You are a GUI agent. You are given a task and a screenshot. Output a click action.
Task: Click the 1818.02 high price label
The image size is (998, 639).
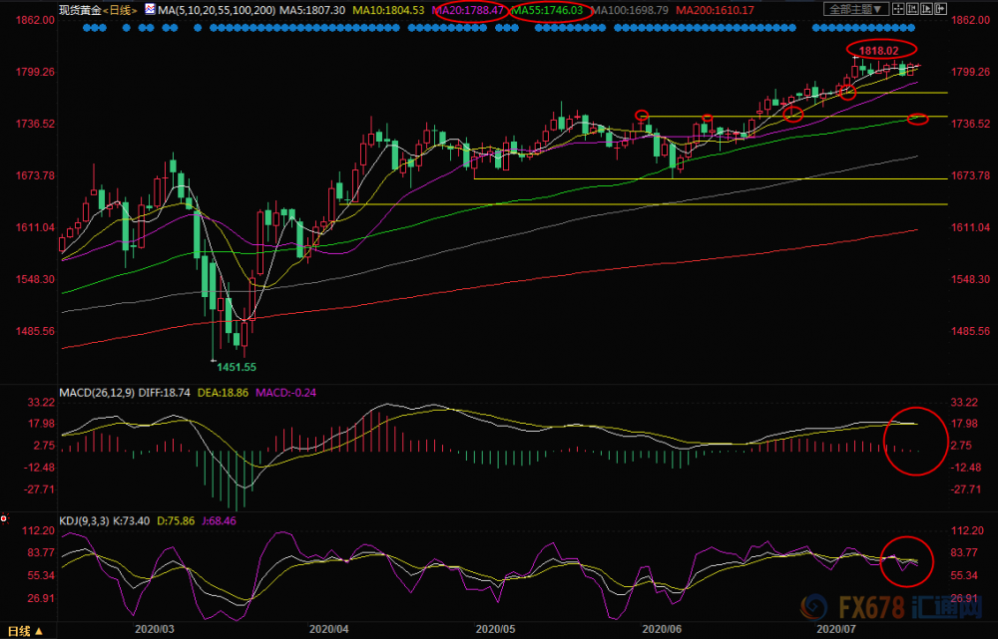(x=879, y=50)
